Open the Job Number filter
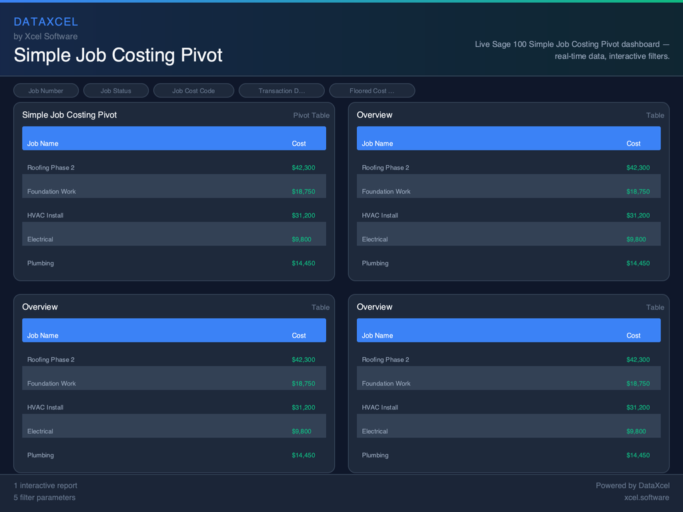 (45, 90)
